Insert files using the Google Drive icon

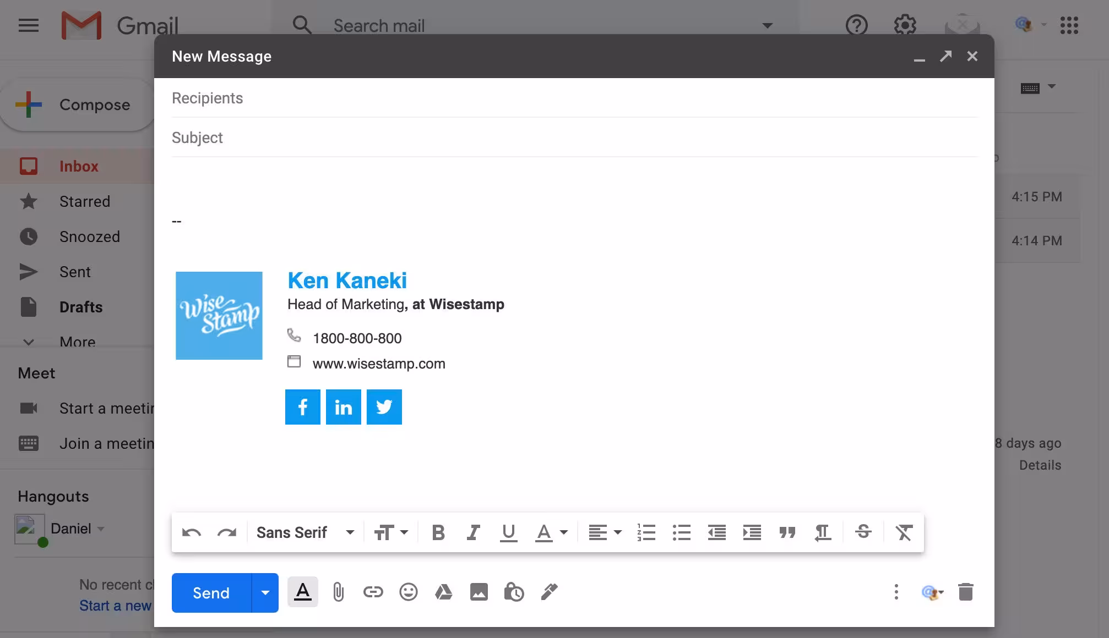[443, 592]
